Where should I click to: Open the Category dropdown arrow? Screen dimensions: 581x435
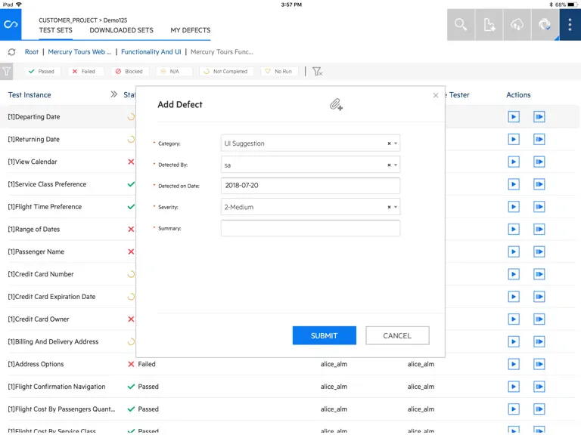click(x=396, y=143)
